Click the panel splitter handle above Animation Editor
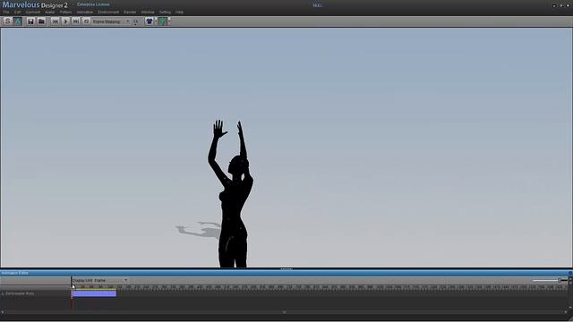The height and width of the screenshot is (322, 573). [286, 269]
